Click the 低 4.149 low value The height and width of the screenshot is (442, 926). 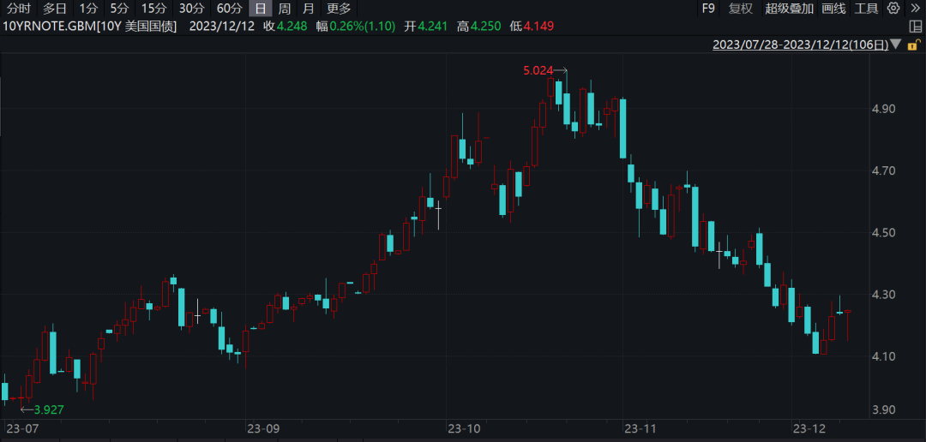pyautogui.click(x=532, y=27)
